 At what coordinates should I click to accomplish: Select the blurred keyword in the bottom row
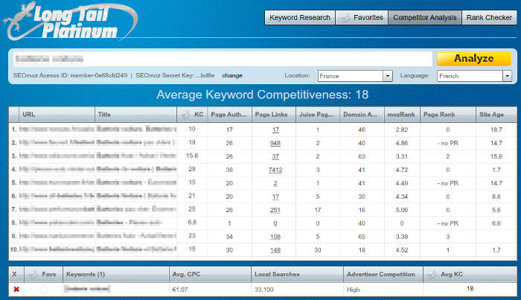tap(87, 289)
